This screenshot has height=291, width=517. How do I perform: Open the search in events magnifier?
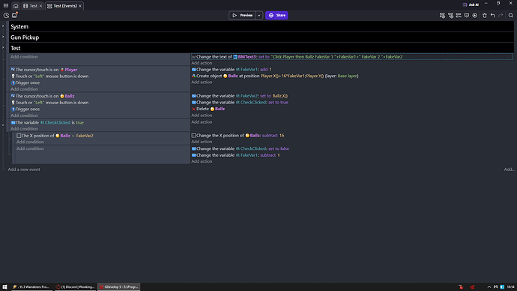511,15
